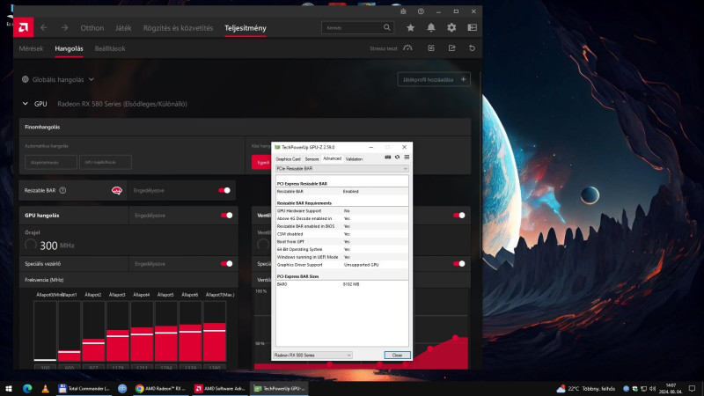
Task: Open help question mark icon in the AMD title bar
Action: (421, 11)
